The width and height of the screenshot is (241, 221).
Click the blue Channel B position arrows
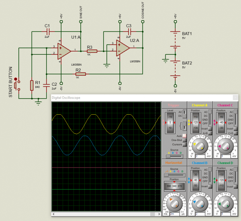coord(189,180)
